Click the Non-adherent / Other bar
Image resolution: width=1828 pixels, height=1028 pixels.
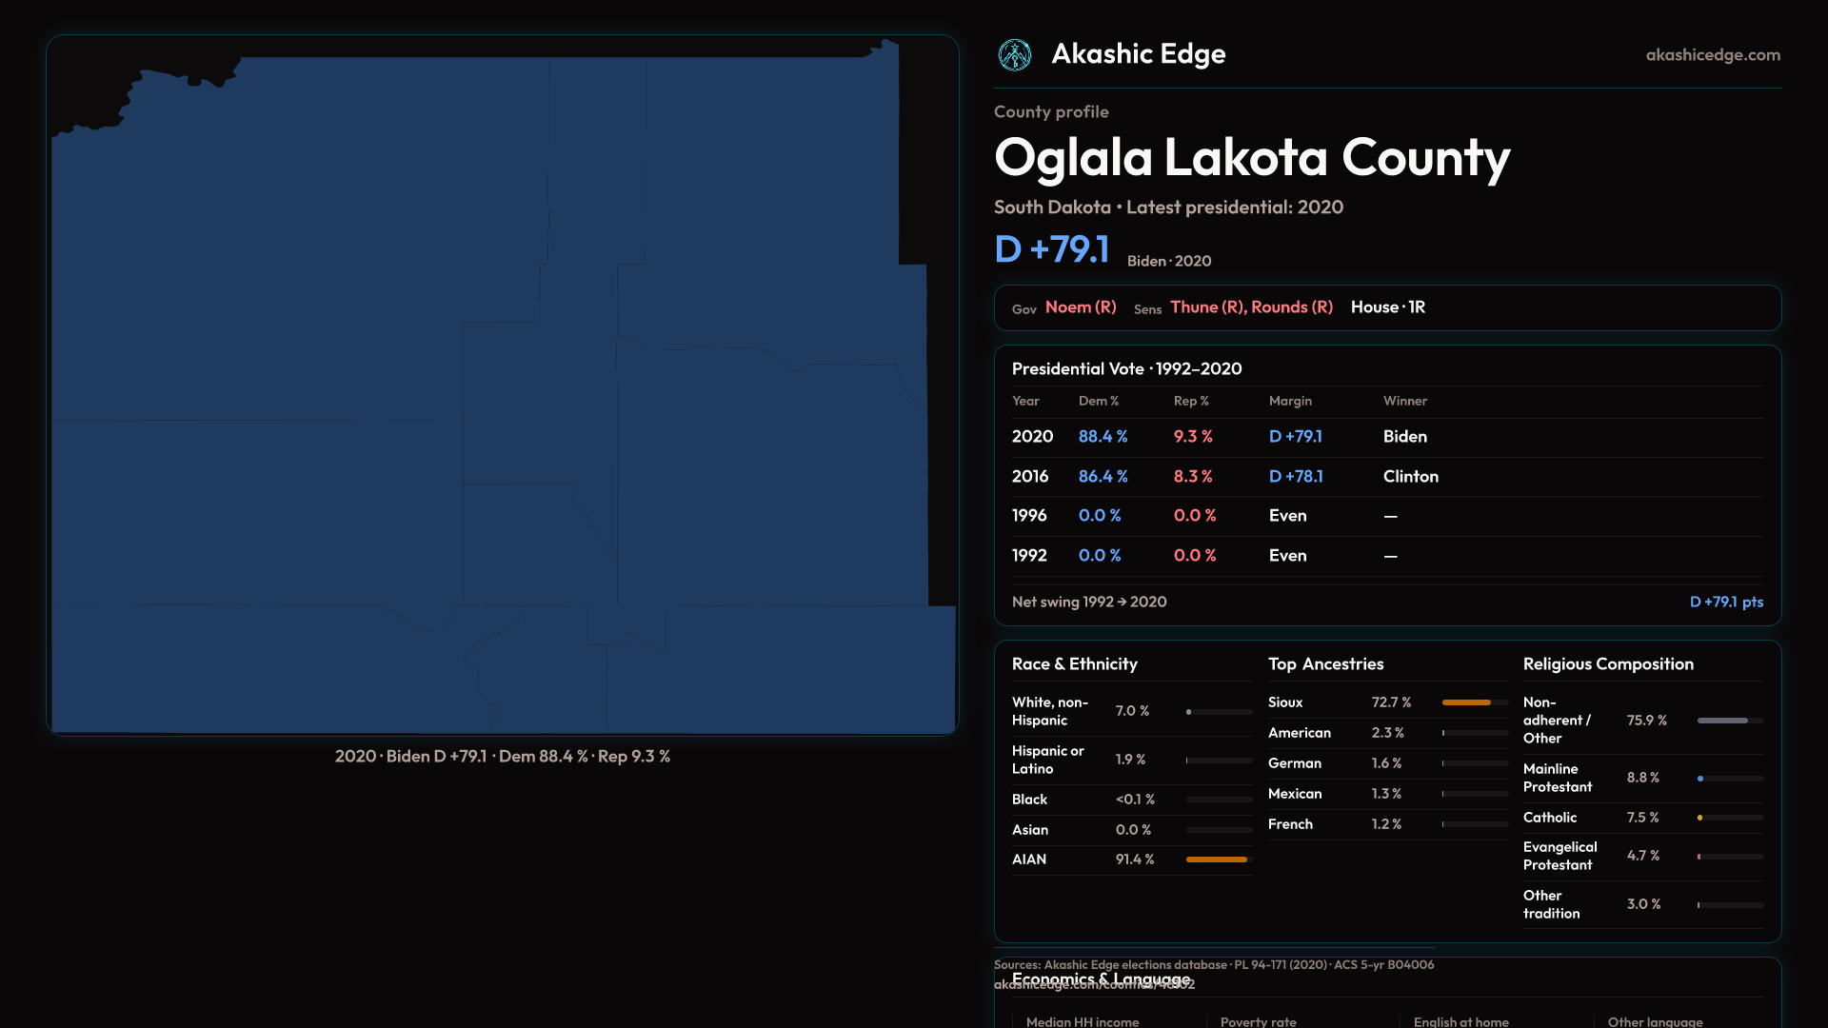(1723, 721)
